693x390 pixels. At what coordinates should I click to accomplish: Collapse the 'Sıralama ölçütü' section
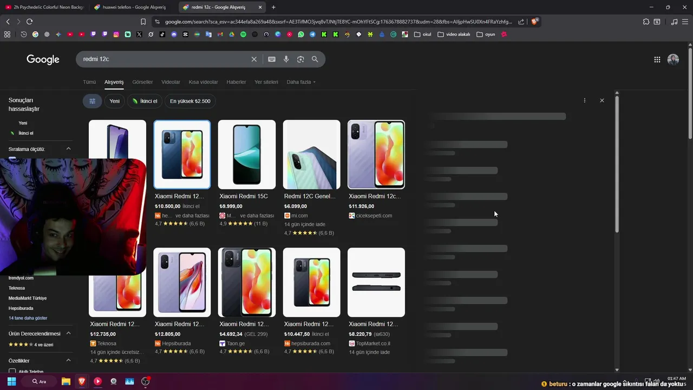point(68,149)
